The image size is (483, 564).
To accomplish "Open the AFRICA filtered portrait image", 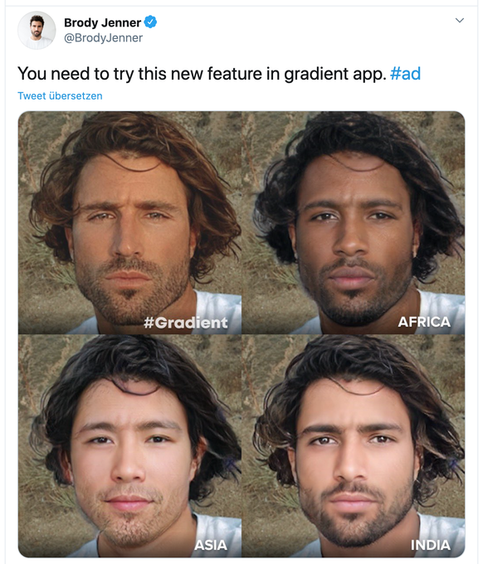I will 353,222.
